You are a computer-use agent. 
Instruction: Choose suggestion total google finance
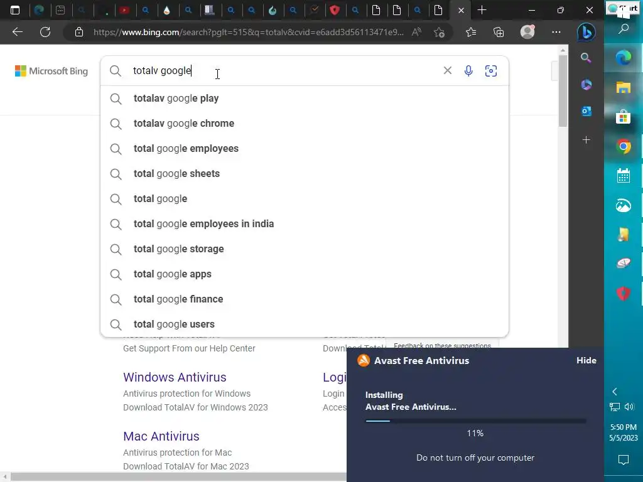pyautogui.click(x=305, y=299)
